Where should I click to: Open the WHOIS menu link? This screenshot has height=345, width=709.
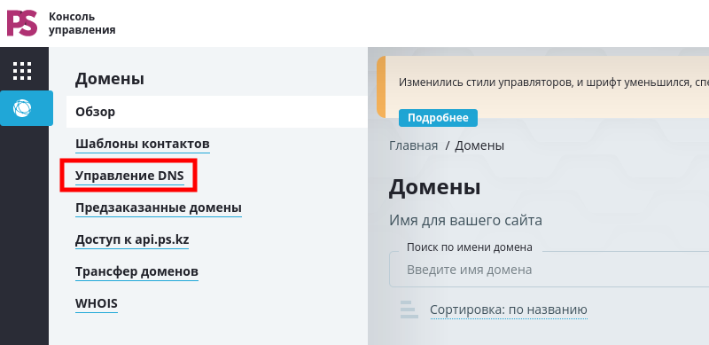click(97, 303)
